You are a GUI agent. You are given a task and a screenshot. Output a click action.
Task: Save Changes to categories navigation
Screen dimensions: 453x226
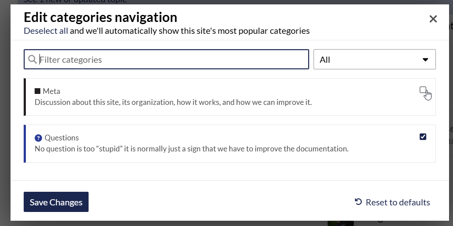[56, 202]
